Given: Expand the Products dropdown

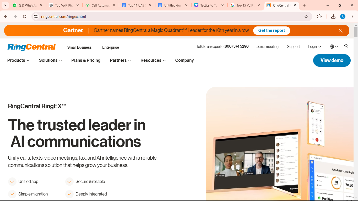Looking at the screenshot, I should (x=18, y=60).
